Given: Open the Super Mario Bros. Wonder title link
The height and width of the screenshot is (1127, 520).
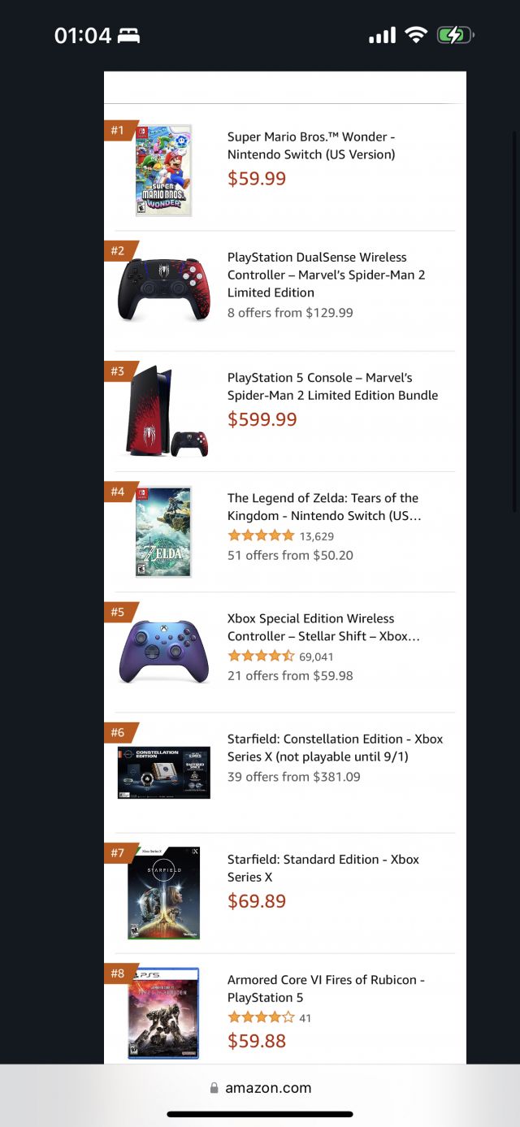Looking at the screenshot, I should click(x=311, y=145).
